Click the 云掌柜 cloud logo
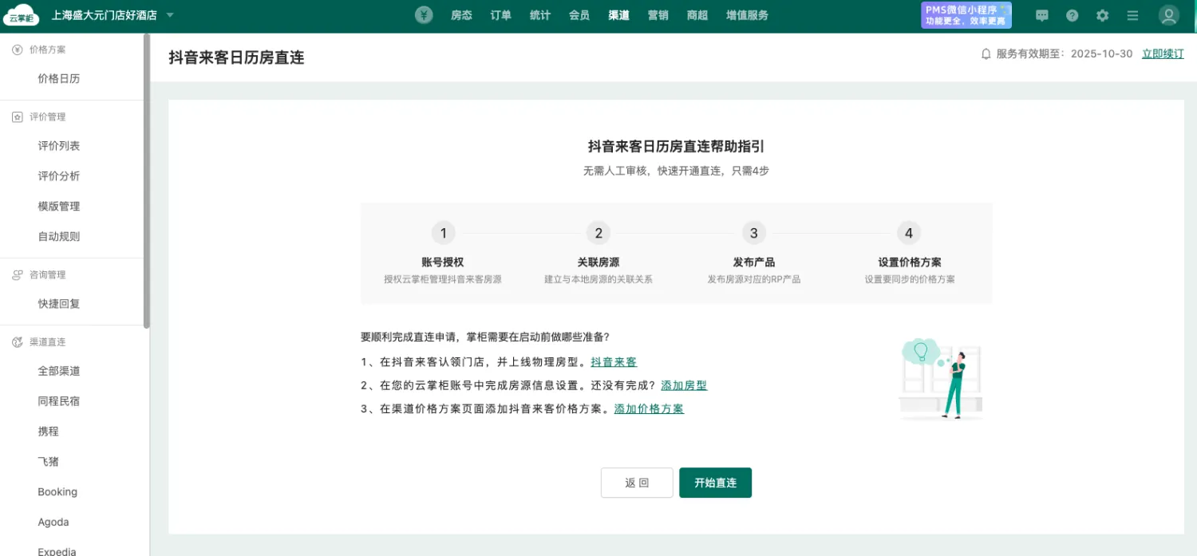The height and width of the screenshot is (556, 1197). pos(21,15)
